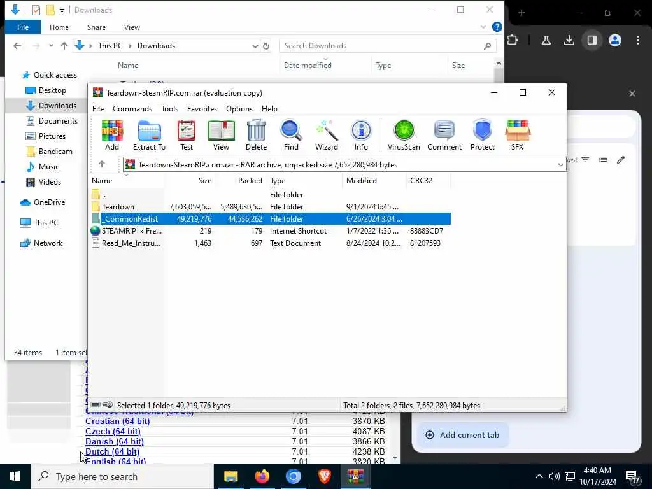The height and width of the screenshot is (489, 652).
Task: Click the Delete trash bin icon
Action: click(256, 135)
